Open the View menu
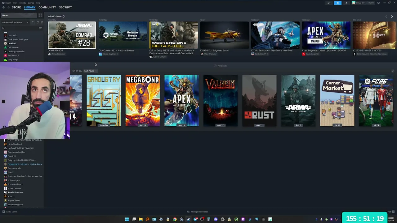 click(x=15, y=3)
